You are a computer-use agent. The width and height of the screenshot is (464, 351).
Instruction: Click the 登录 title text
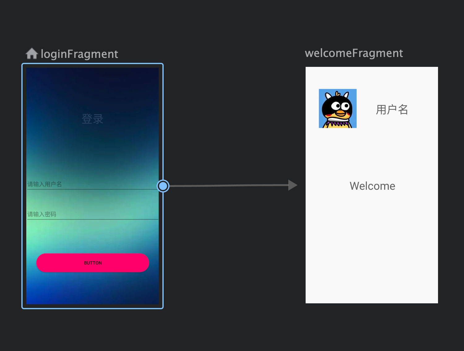(x=92, y=119)
